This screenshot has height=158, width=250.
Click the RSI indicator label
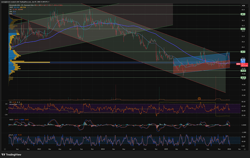click(11, 103)
